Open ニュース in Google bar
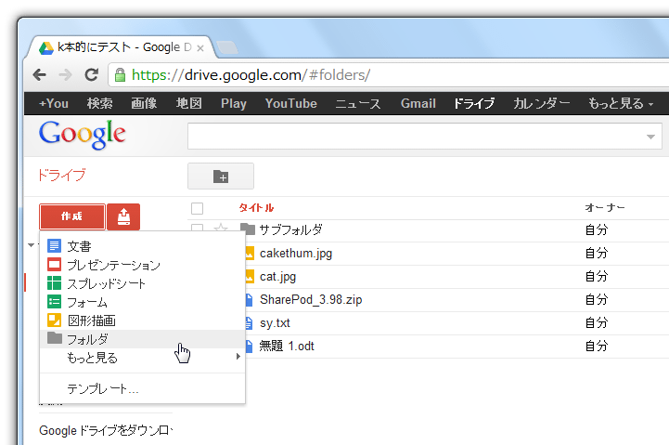Viewport: 669px width, 445px height. tap(358, 103)
